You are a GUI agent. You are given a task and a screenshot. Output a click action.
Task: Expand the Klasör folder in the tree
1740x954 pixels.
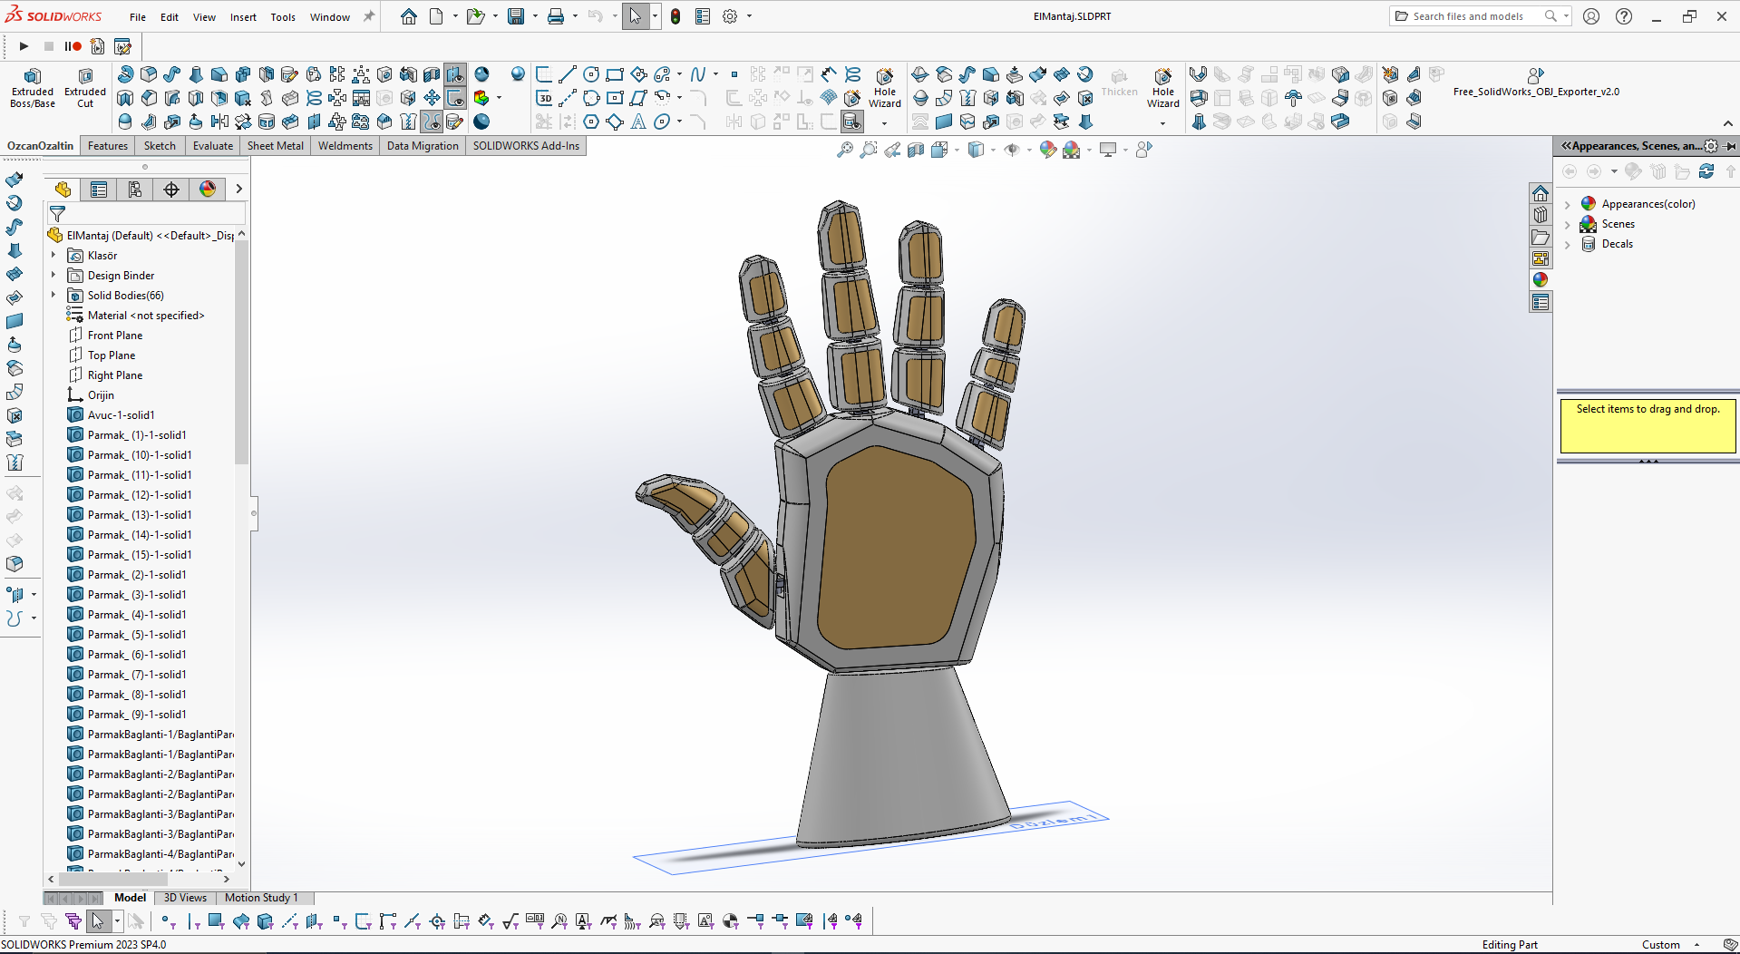point(53,256)
